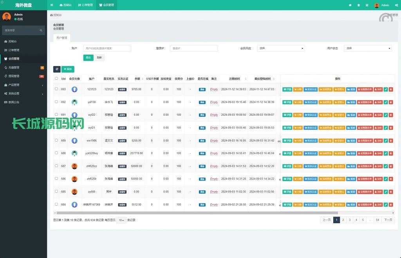Check the row checkbox for Uid 693
The image size is (401, 258).
pyautogui.click(x=56, y=89)
